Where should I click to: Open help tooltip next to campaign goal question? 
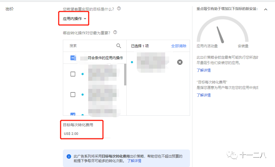click(118, 8)
